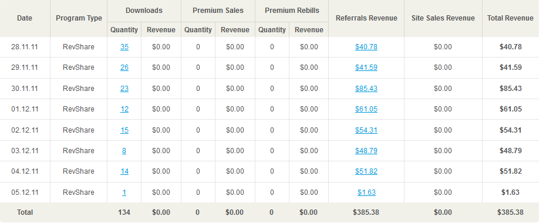The height and width of the screenshot is (223, 543).
Task: Click the 14 downloads link
Action: point(124,171)
